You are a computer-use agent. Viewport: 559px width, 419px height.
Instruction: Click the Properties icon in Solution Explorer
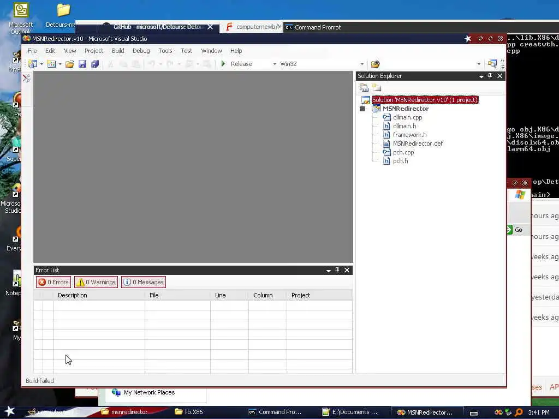coord(364,88)
